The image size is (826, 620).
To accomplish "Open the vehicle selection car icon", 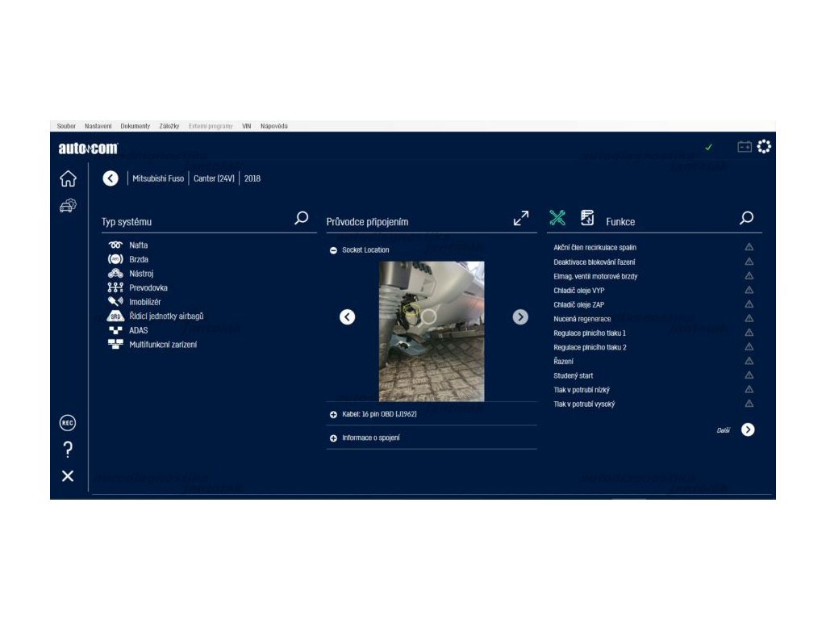I will click(68, 206).
